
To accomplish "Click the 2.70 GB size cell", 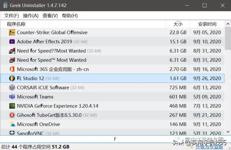I will 178,69.
